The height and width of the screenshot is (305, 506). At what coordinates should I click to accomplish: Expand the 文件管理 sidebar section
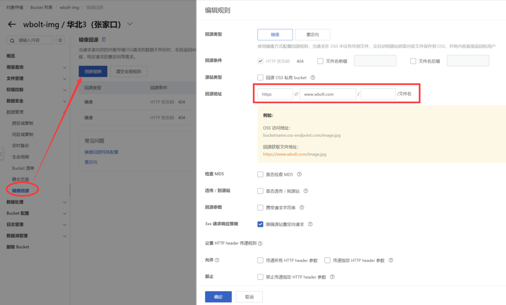click(64, 78)
